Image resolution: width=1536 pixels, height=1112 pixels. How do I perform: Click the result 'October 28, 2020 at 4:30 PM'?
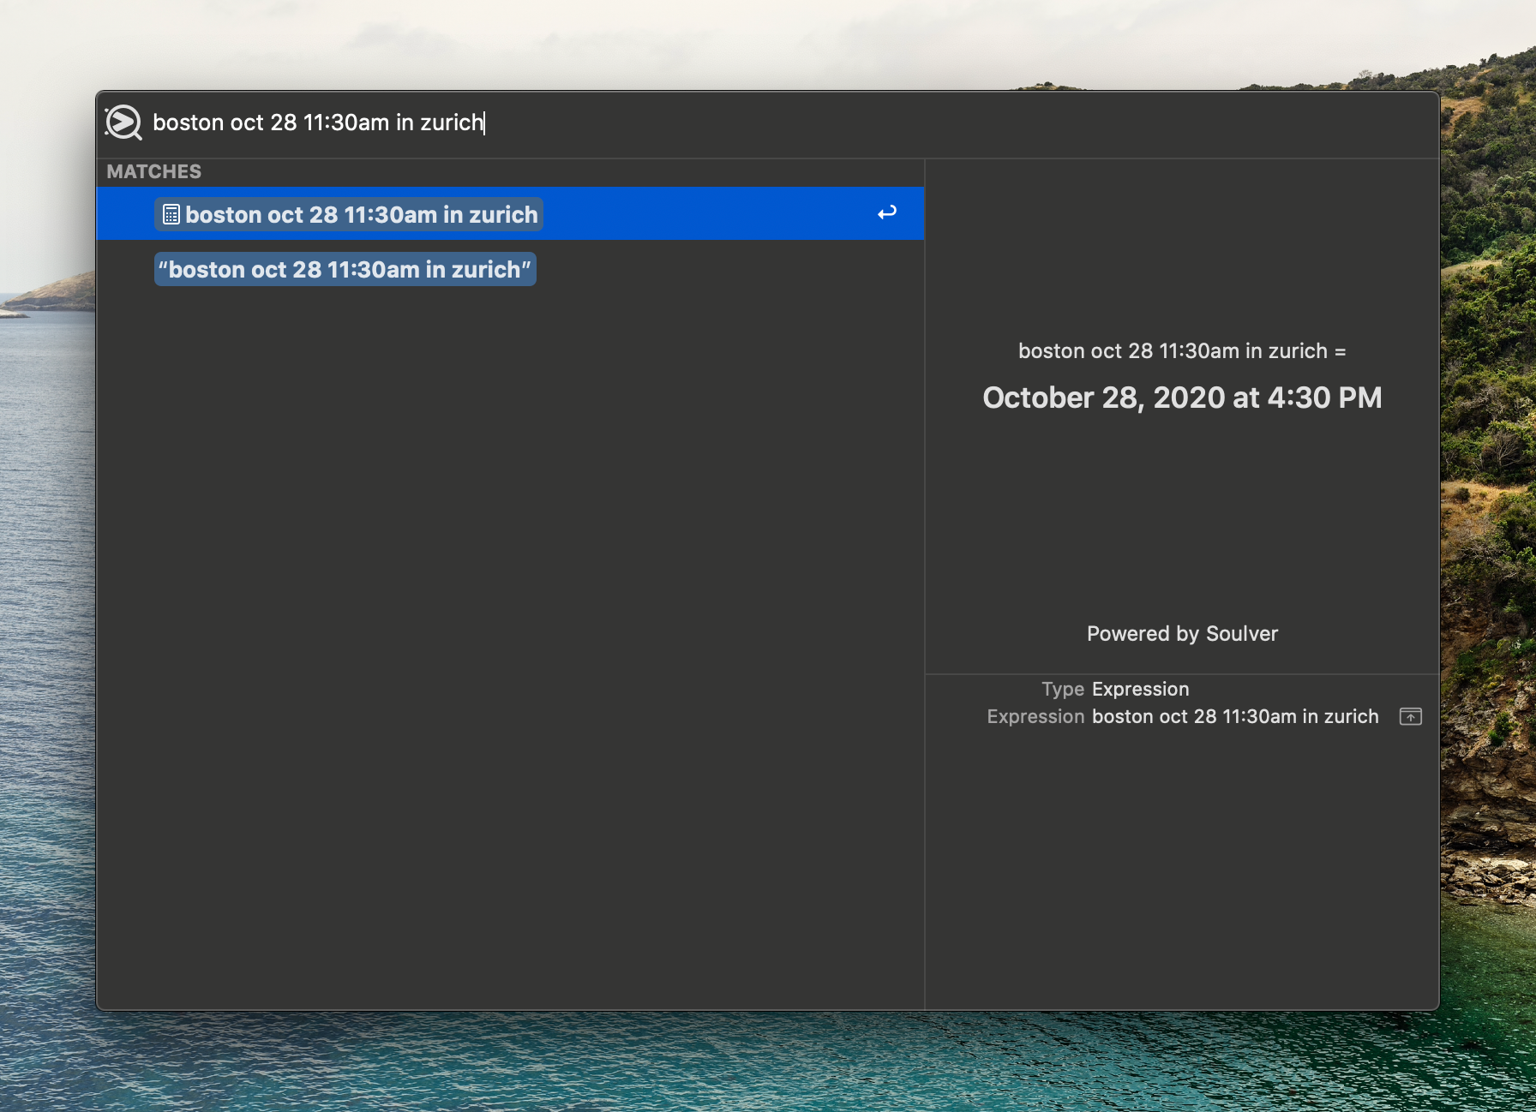pos(1182,398)
